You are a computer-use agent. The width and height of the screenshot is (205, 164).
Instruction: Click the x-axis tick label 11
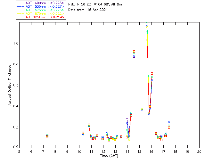pos(91,152)
